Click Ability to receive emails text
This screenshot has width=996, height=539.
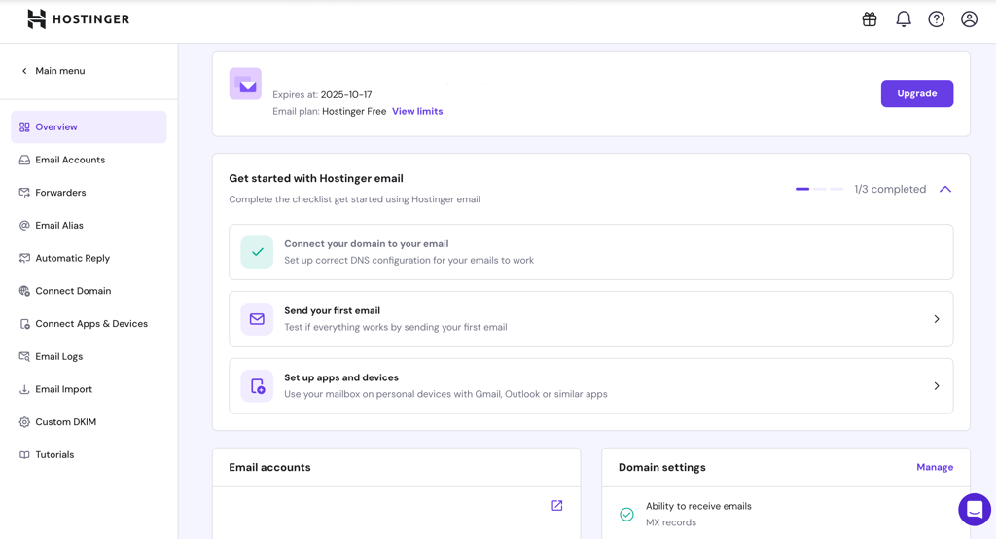(698, 506)
